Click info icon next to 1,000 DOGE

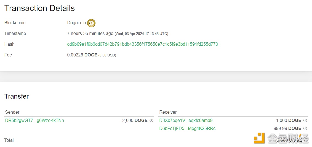point(305,121)
